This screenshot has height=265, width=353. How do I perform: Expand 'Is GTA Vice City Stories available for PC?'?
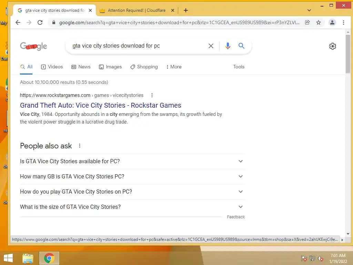click(x=132, y=161)
